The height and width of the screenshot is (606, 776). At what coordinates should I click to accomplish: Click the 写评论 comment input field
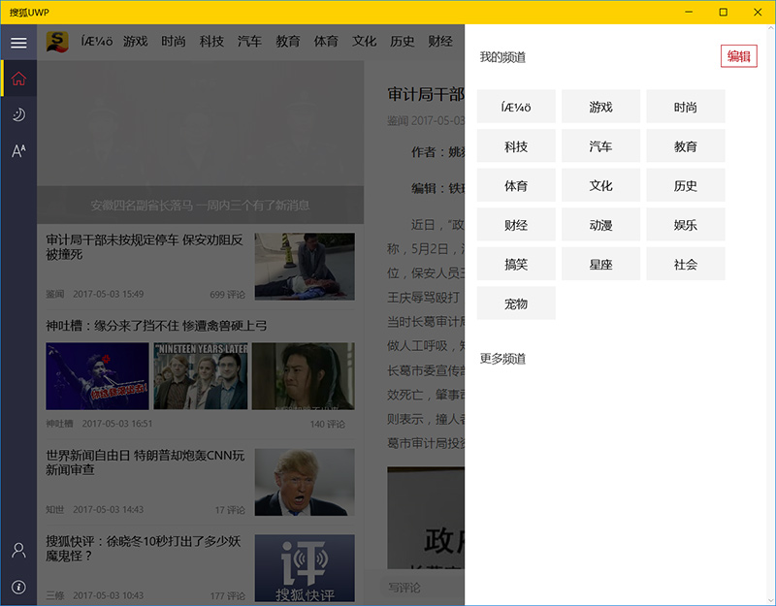(x=425, y=588)
